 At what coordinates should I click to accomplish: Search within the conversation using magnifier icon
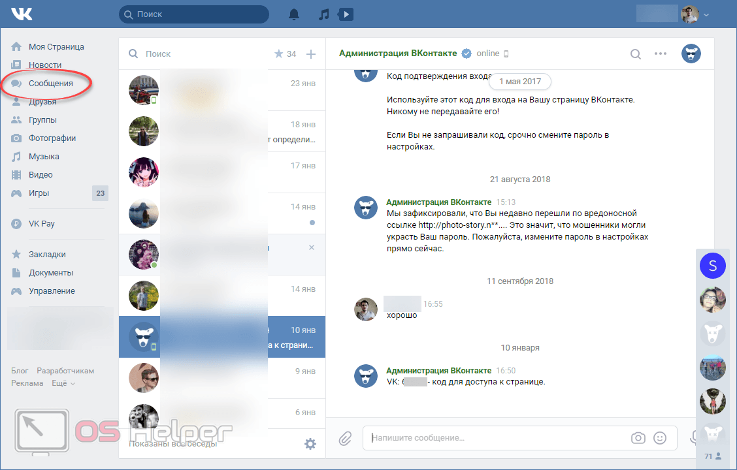coord(635,54)
